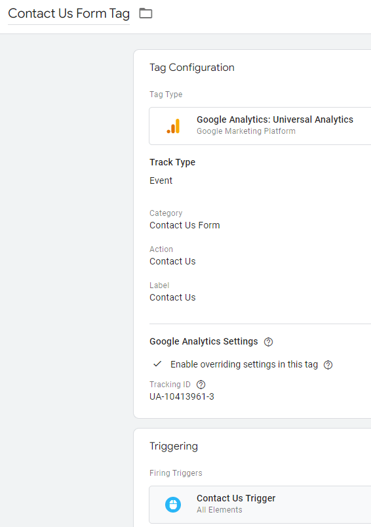Click the Google Analytics bar chart icon
The width and height of the screenshot is (371, 527).
pos(174,126)
